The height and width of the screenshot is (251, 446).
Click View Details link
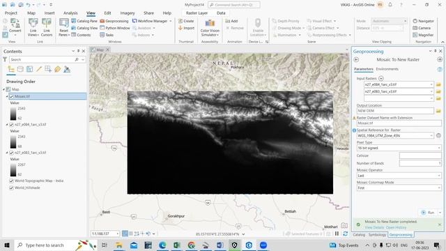coord(374,227)
